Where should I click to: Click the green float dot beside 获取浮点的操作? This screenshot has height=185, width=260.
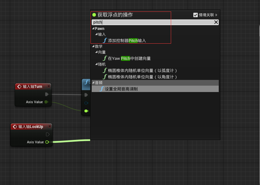tap(94, 15)
